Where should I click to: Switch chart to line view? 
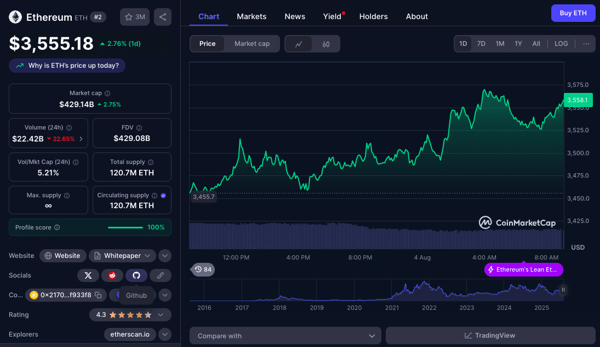coord(299,44)
